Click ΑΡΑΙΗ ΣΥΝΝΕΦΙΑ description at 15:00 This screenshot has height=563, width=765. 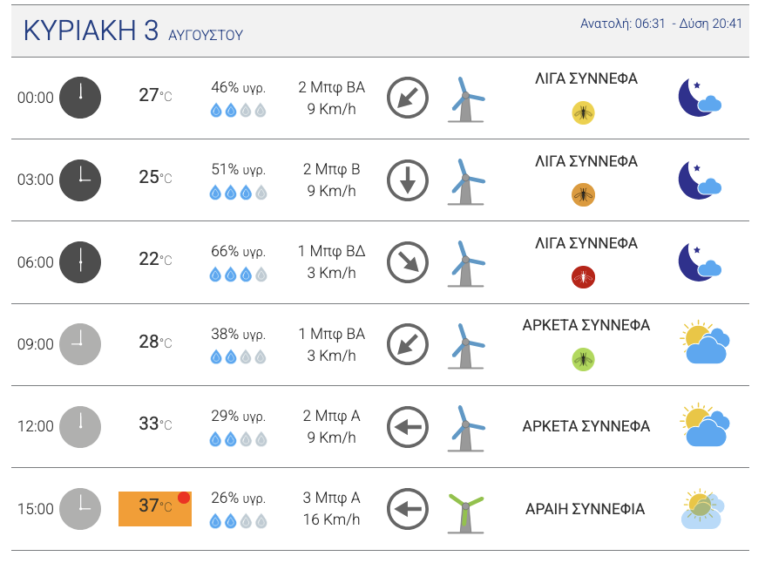(x=586, y=509)
